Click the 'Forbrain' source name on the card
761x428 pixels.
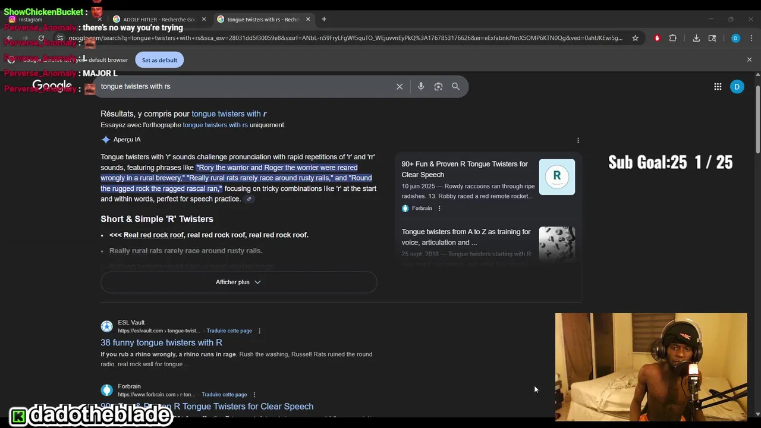pos(422,208)
